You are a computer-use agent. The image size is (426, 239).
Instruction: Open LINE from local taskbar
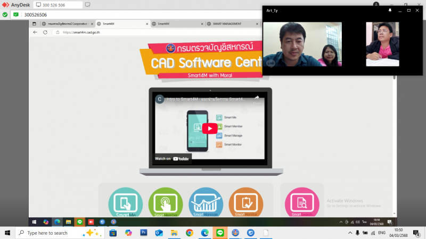click(220, 233)
